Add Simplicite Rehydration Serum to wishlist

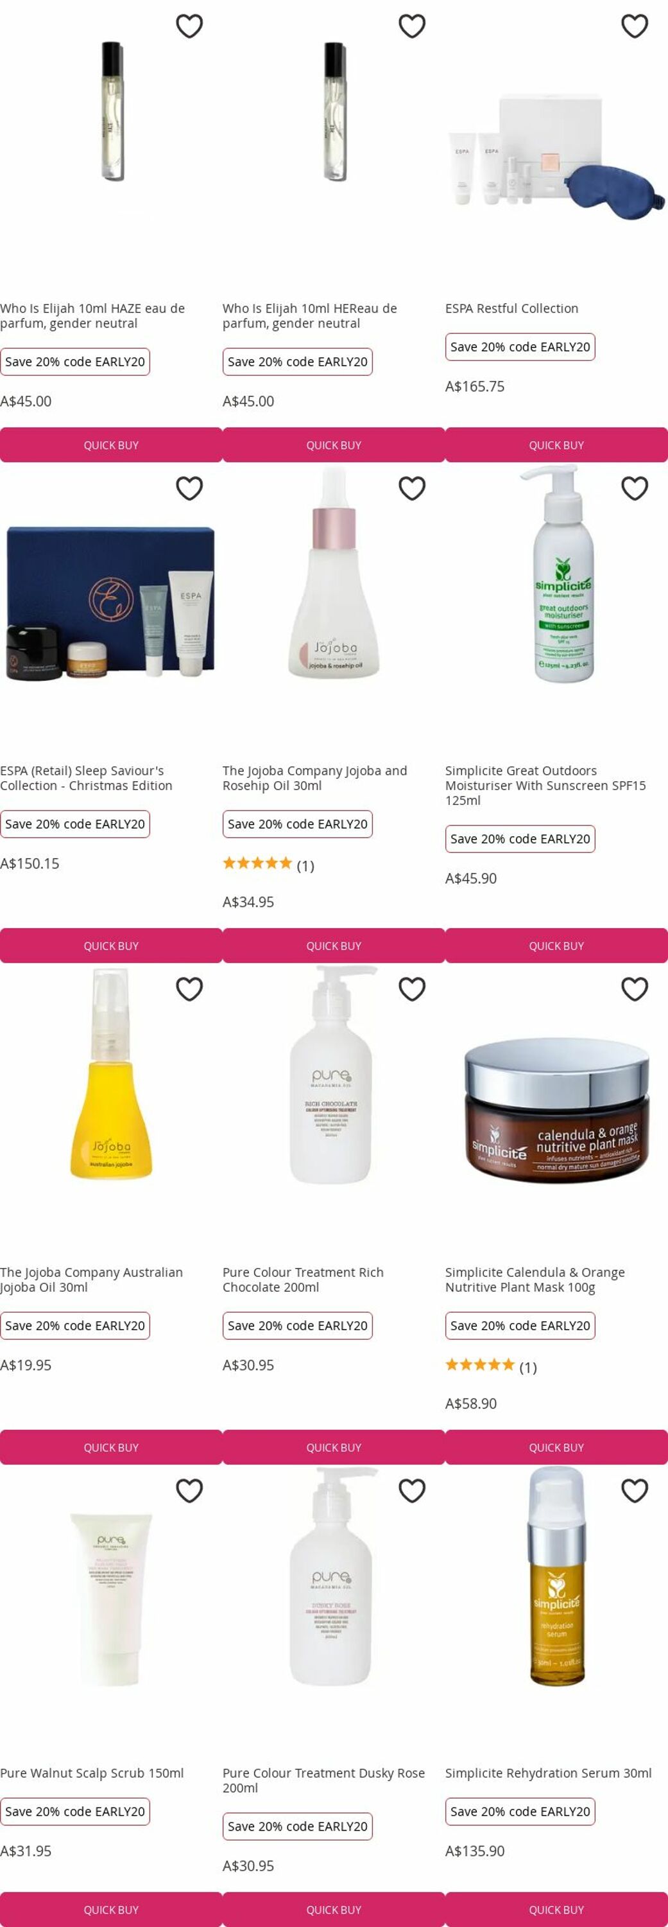coord(635,1490)
